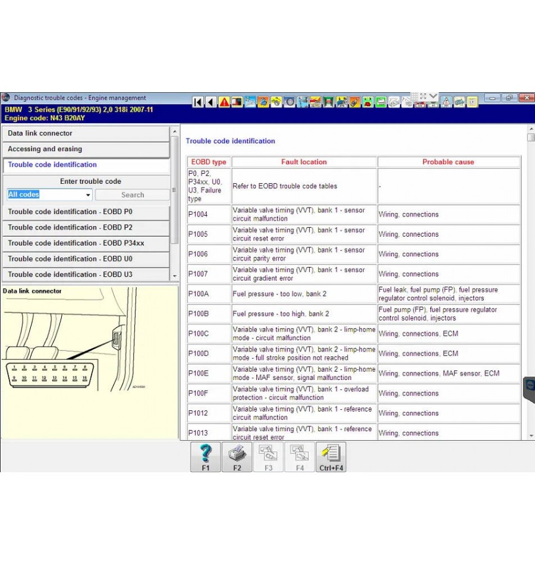535x565 pixels.
Task: Select the P100E code cell
Action: point(209,373)
